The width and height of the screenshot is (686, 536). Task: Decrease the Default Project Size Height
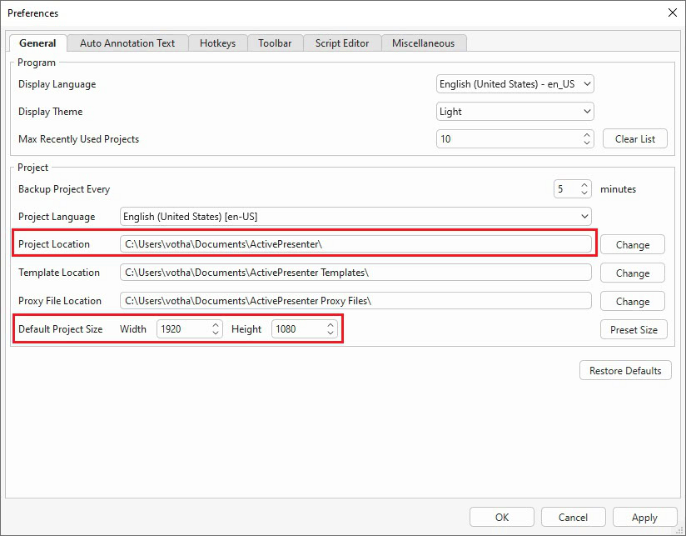click(330, 333)
